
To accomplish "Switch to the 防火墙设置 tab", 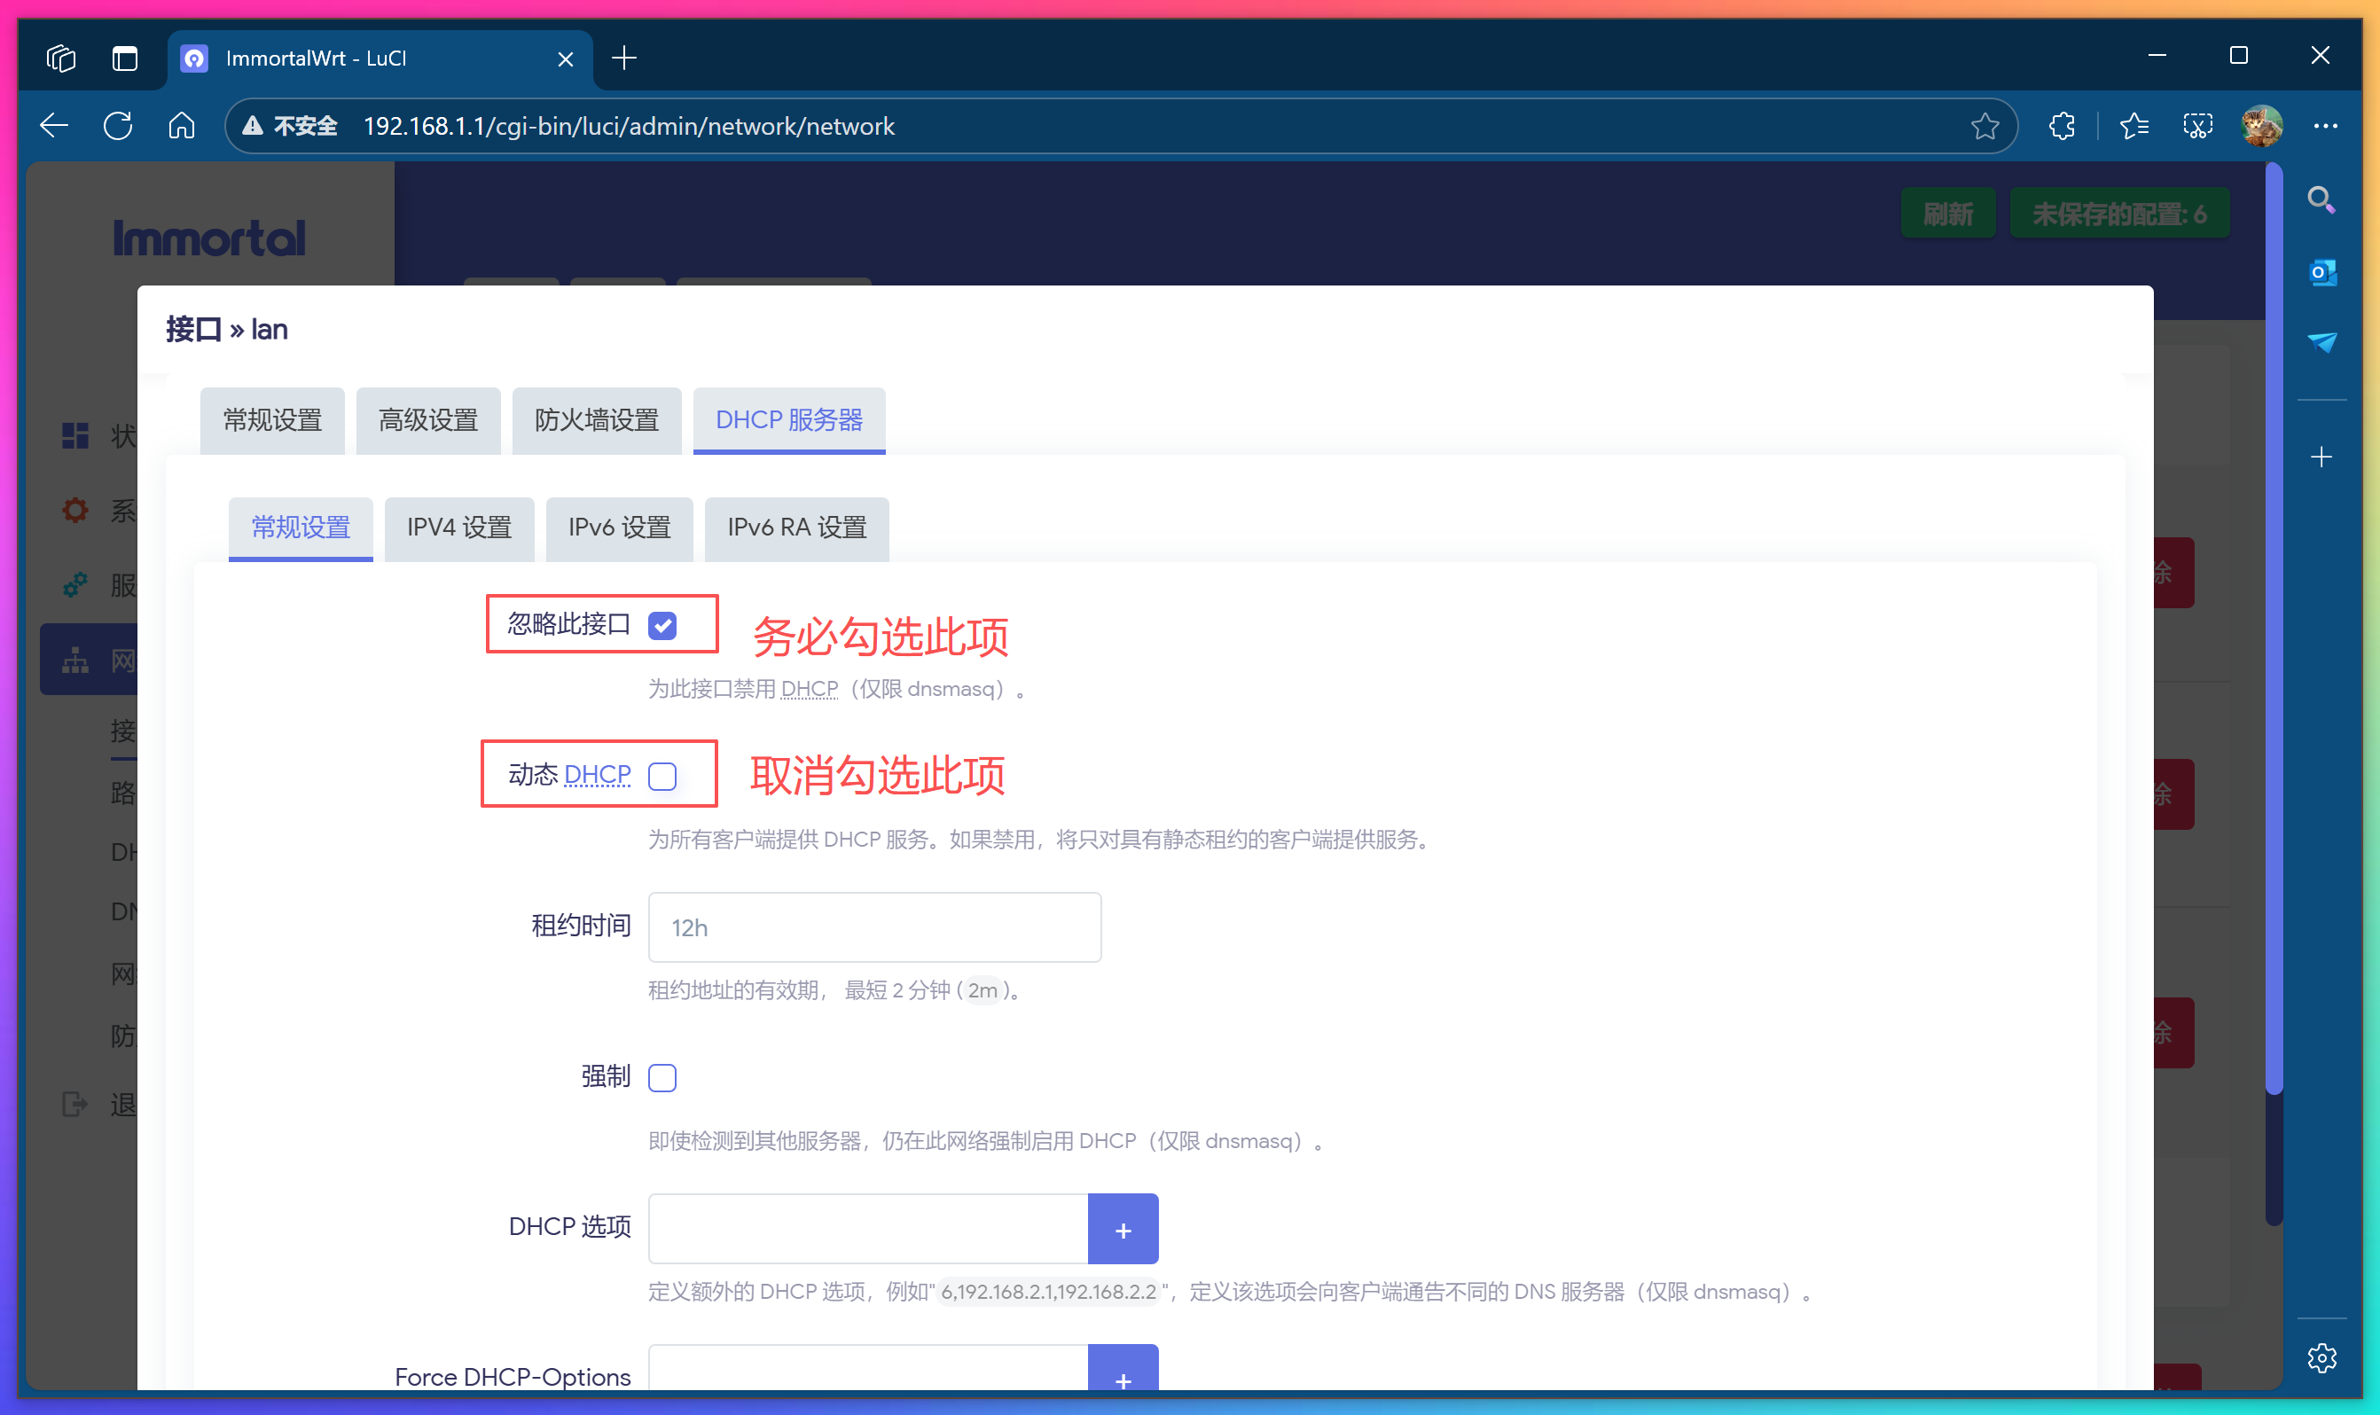I will coord(597,420).
